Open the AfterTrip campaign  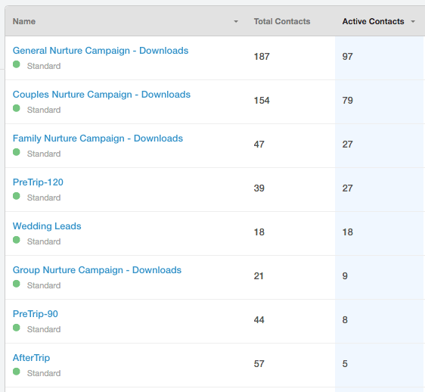[x=31, y=358]
